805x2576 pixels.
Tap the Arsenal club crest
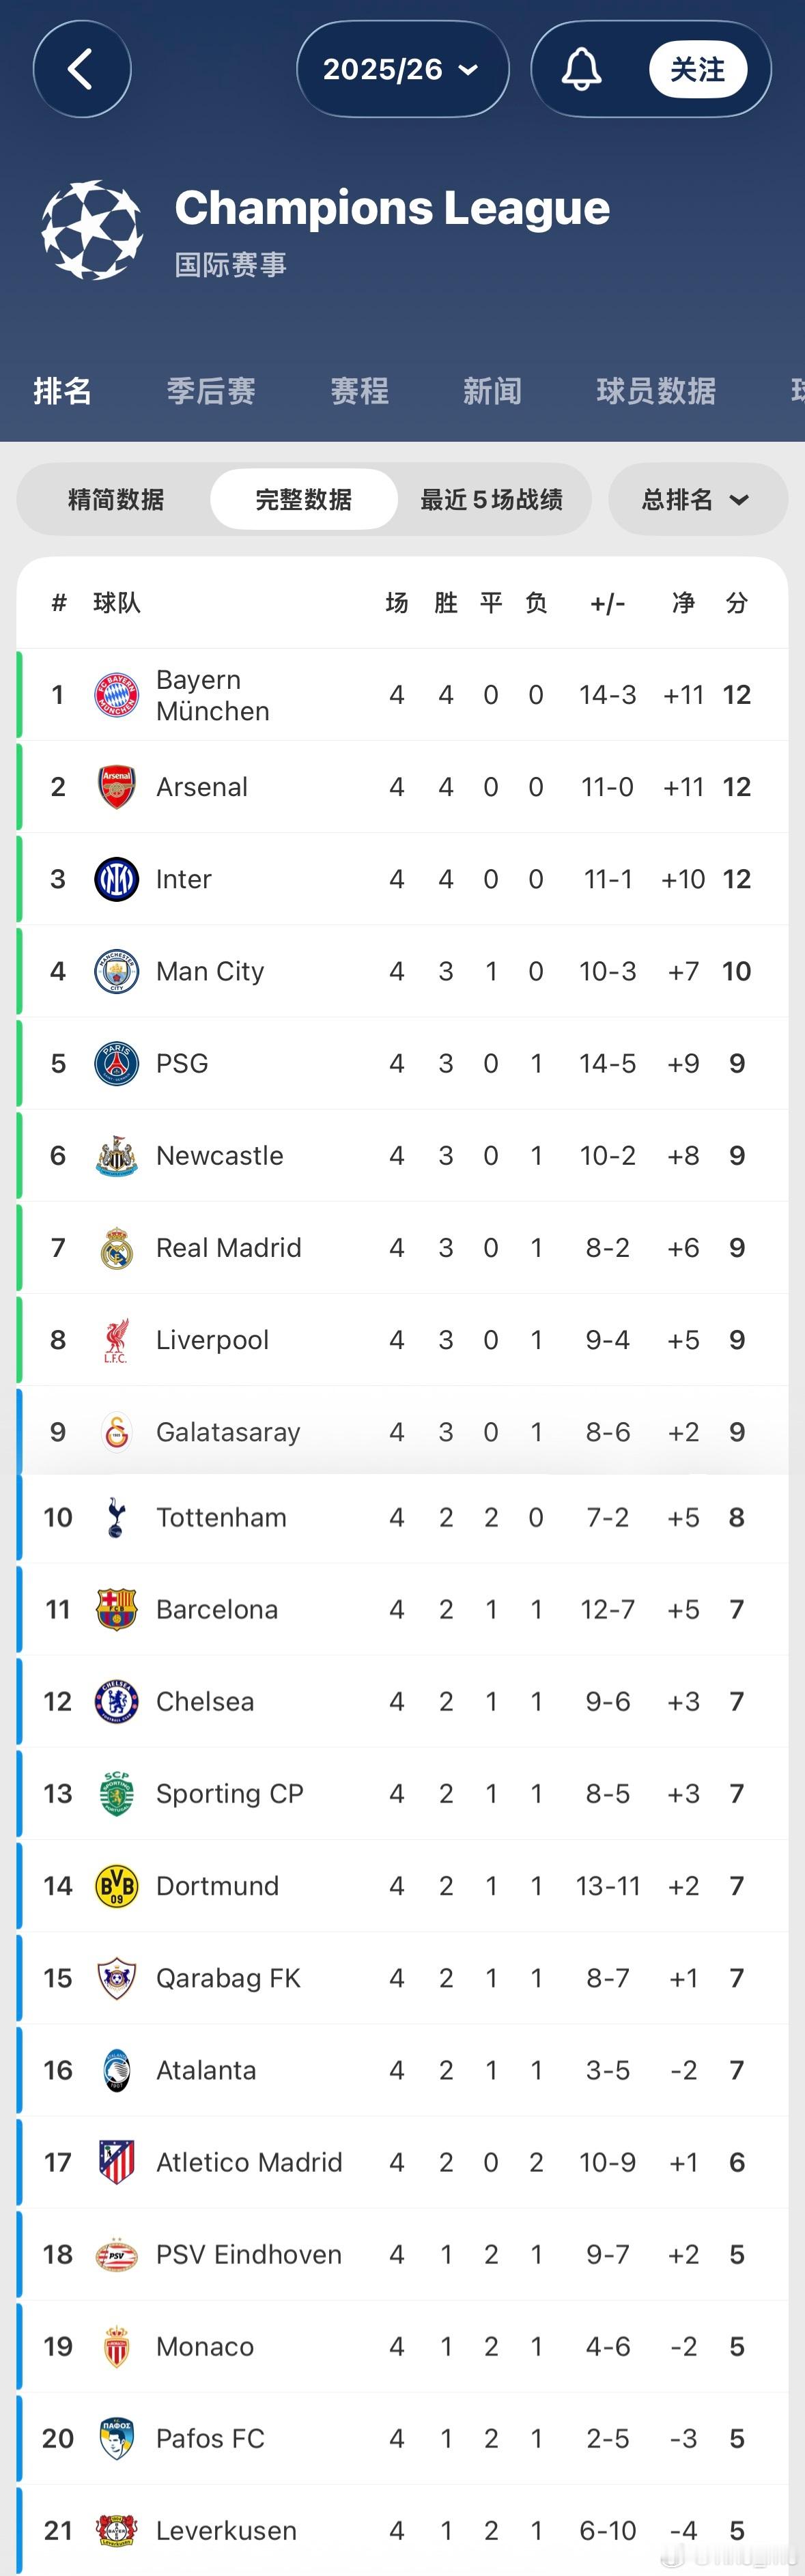[116, 787]
